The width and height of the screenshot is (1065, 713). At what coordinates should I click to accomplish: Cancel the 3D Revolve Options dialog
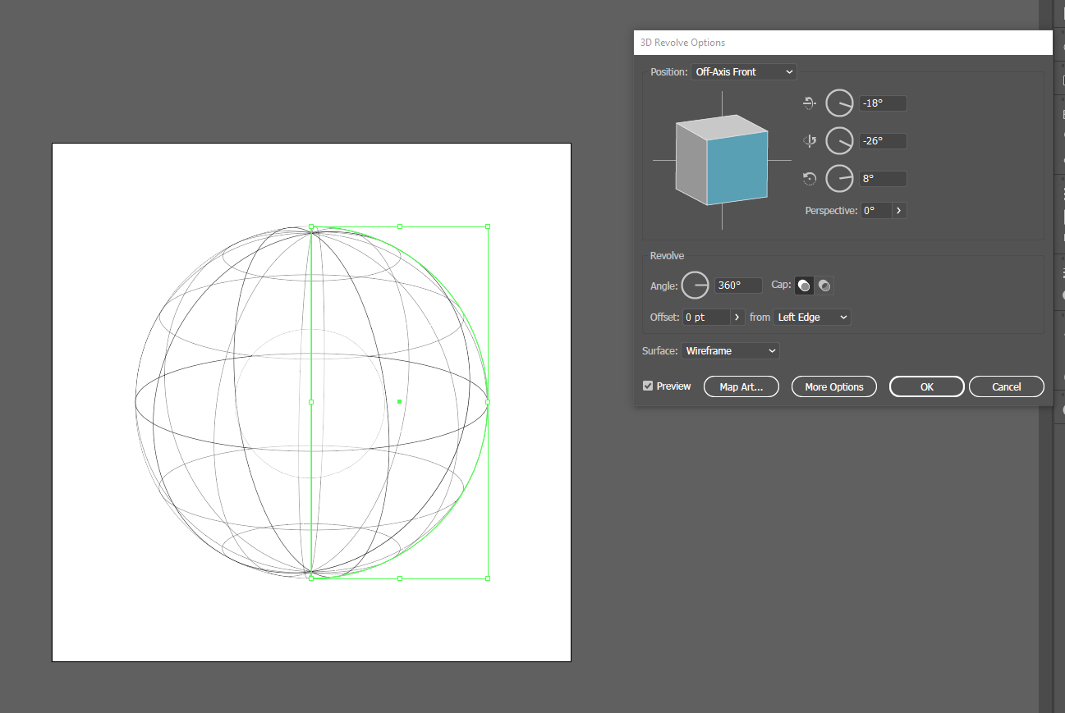tap(1006, 386)
